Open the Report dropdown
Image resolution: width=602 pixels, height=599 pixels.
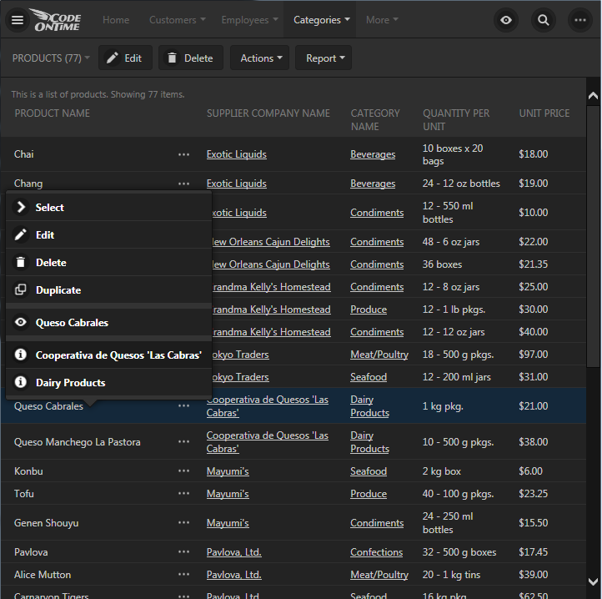click(x=324, y=58)
